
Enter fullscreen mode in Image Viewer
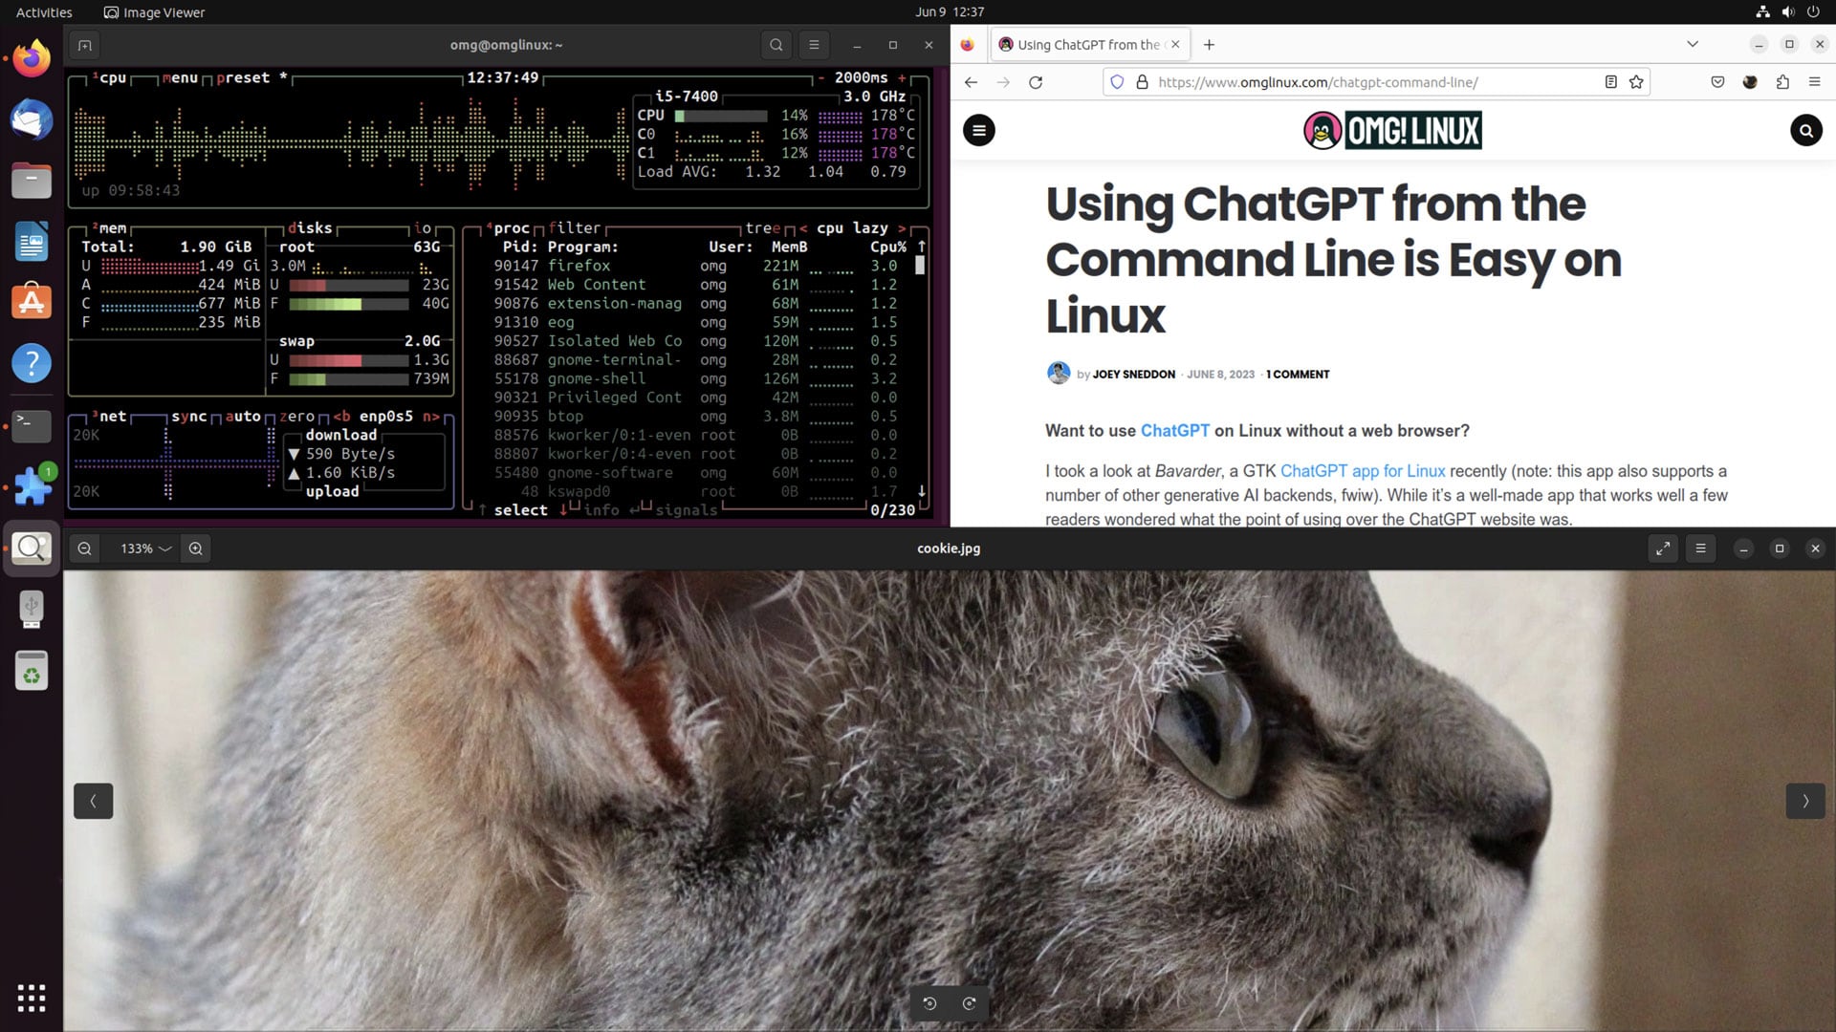1663,548
